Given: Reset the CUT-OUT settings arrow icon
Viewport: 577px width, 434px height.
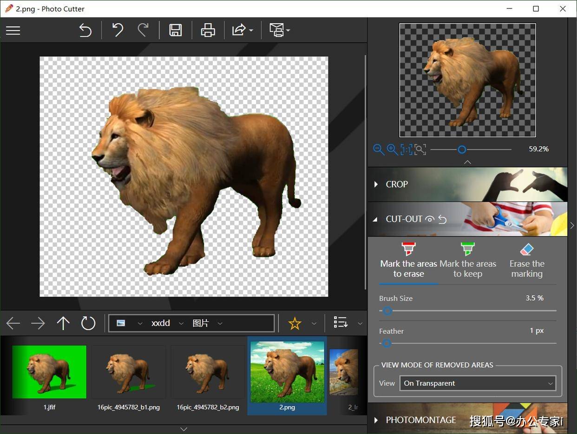Looking at the screenshot, I should pos(442,219).
